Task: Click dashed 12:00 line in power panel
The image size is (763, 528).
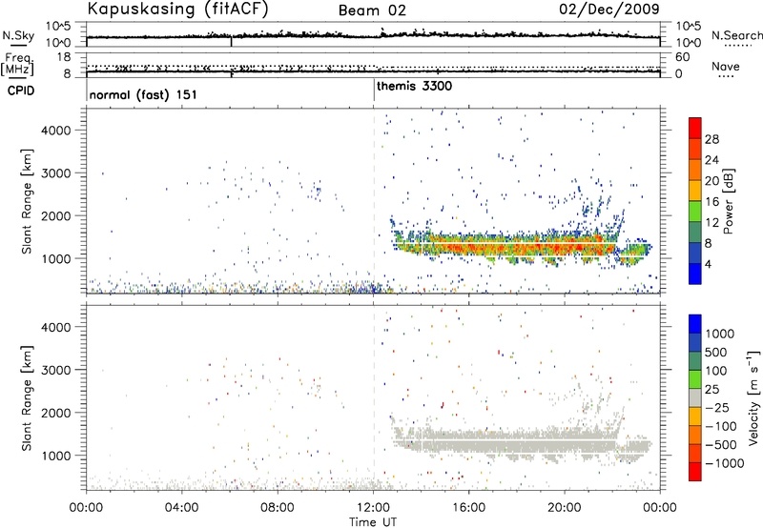Action: pyautogui.click(x=374, y=201)
